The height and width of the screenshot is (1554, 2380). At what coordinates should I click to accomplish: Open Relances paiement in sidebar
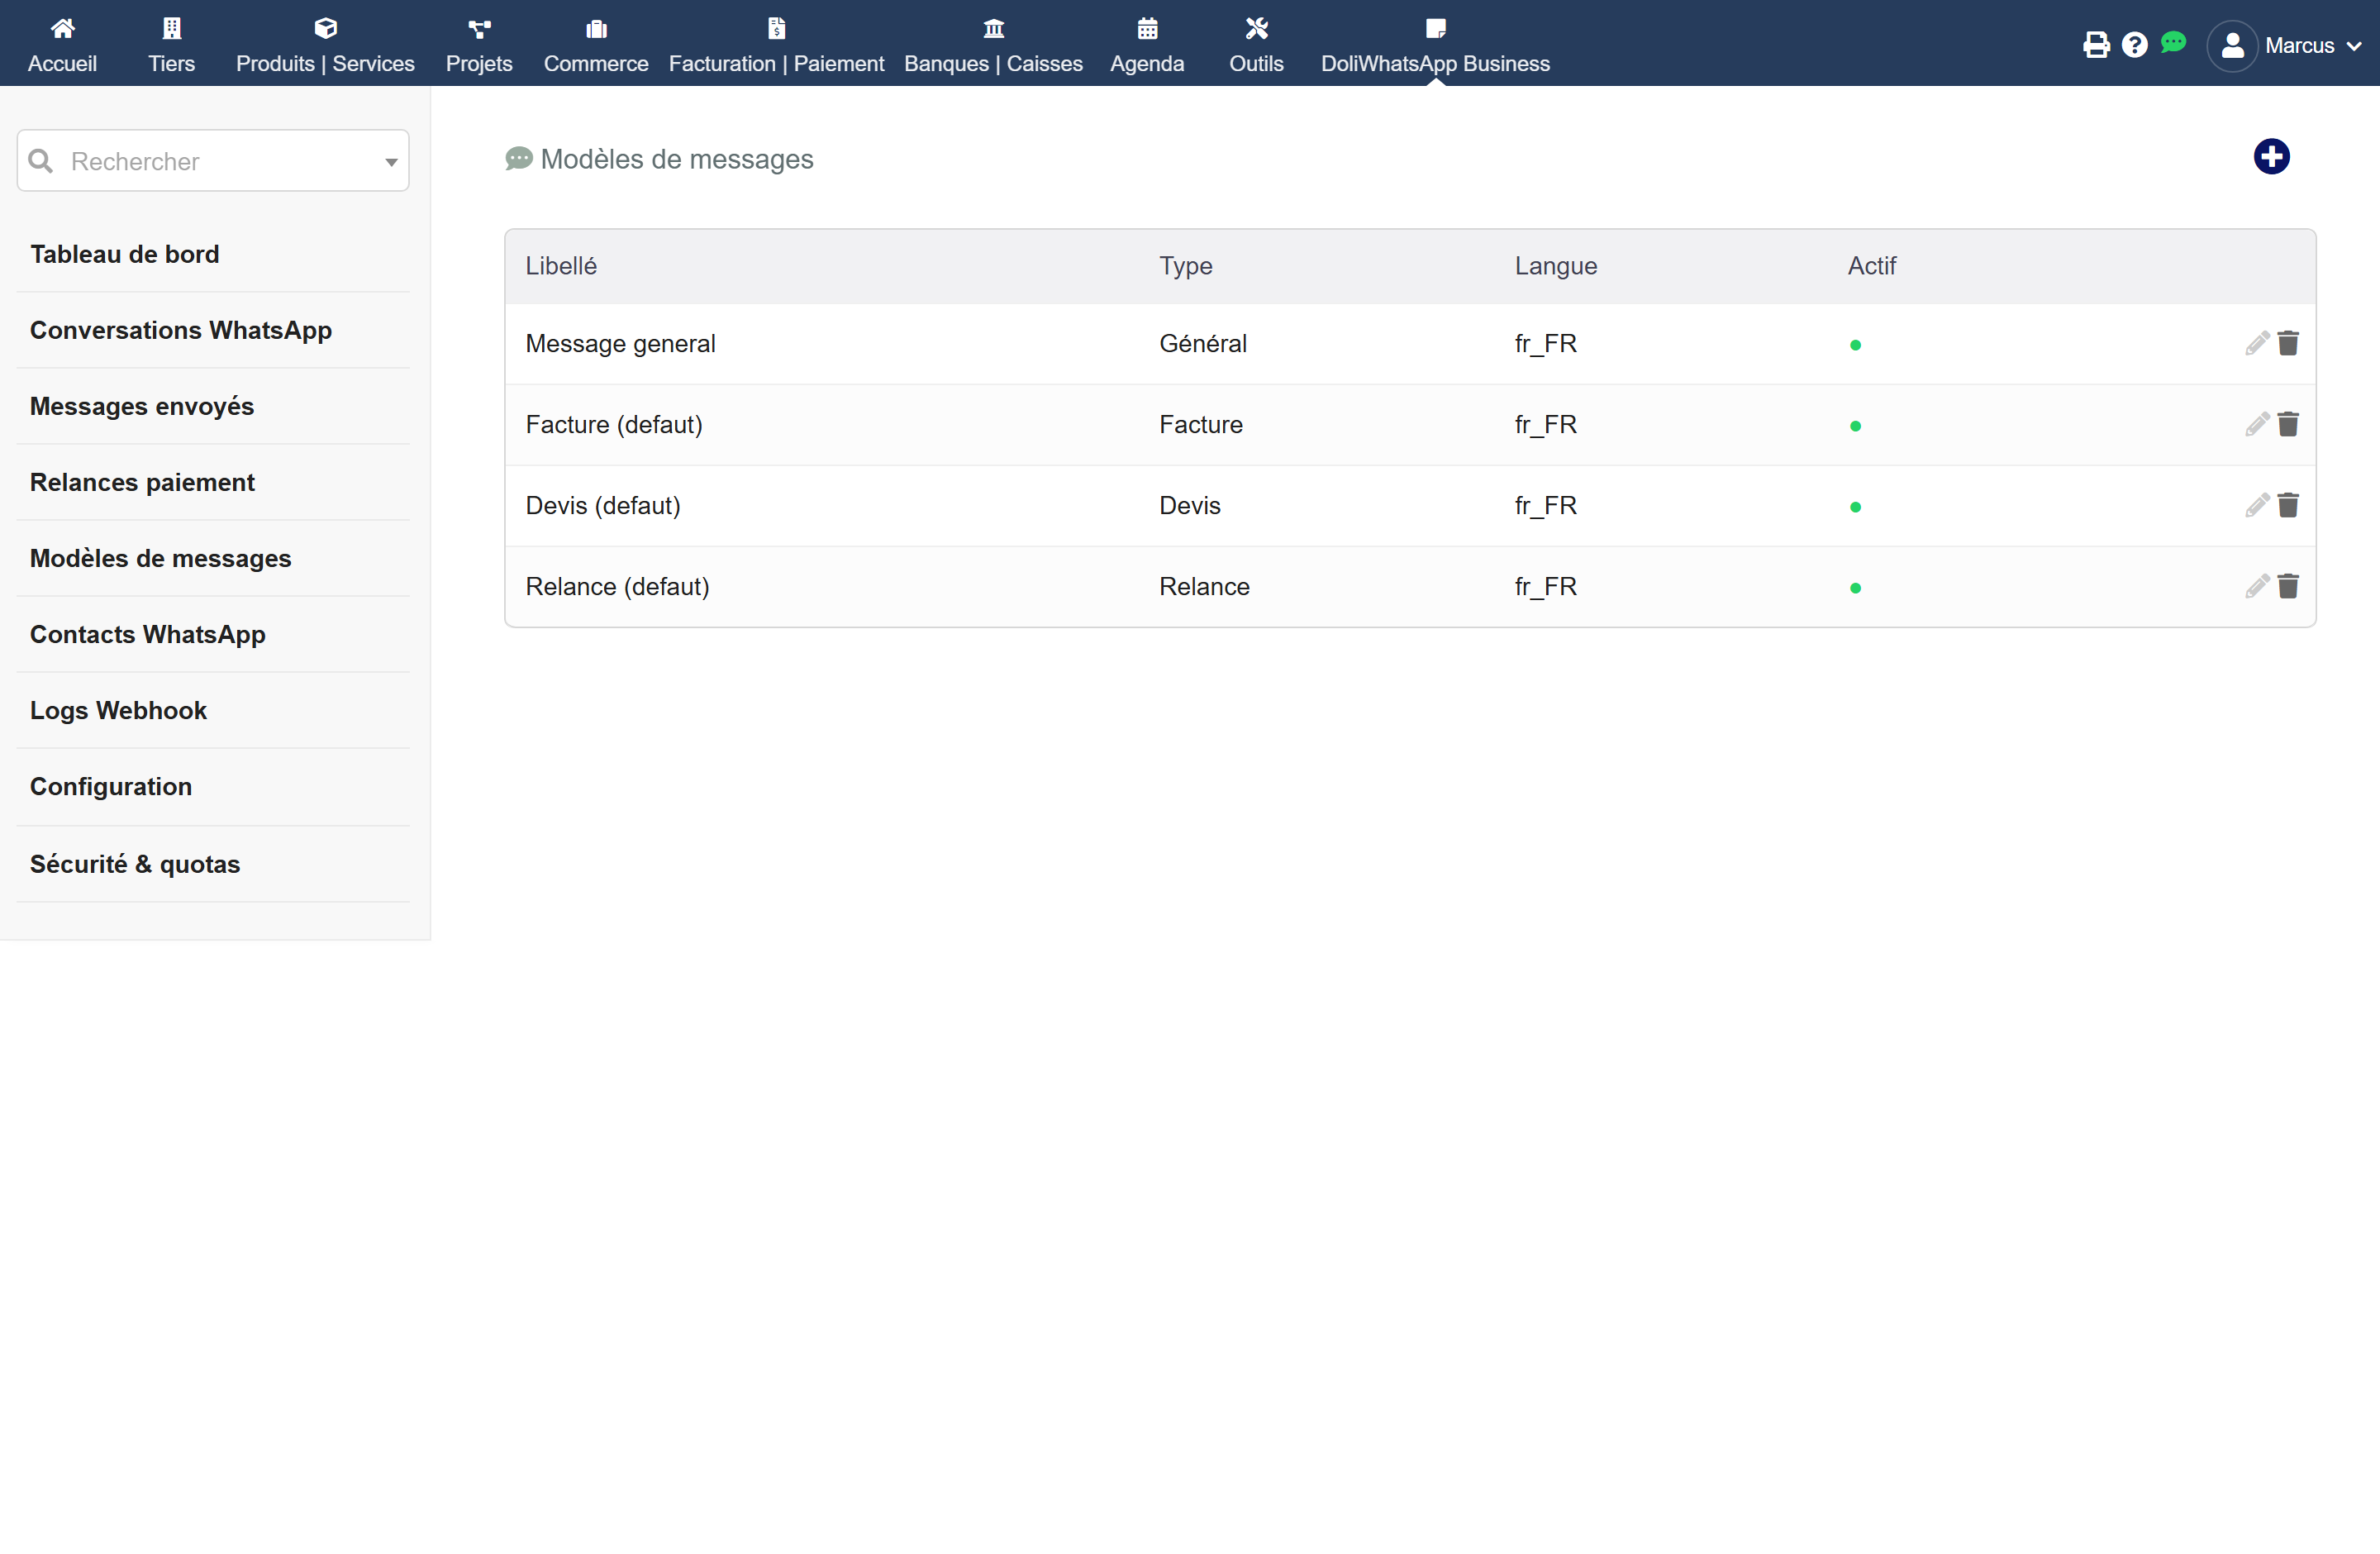tap(142, 482)
